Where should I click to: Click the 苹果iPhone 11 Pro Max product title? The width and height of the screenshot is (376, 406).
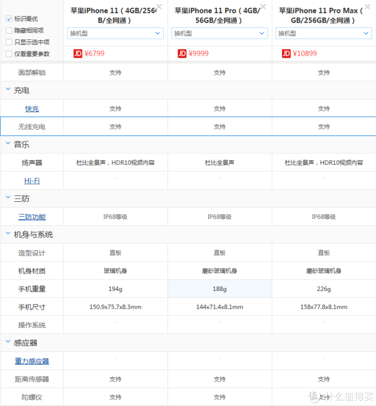(322, 15)
